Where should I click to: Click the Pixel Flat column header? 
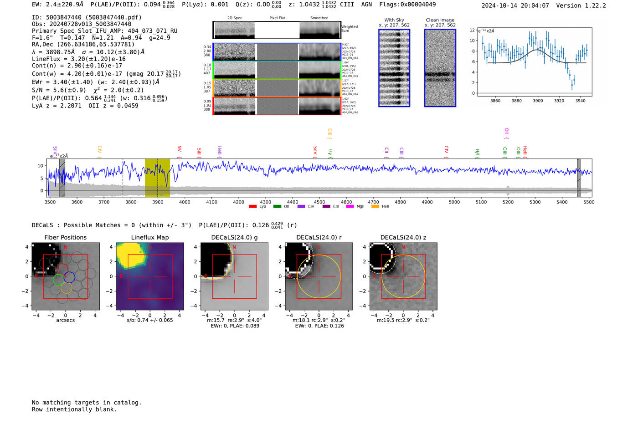(277, 18)
